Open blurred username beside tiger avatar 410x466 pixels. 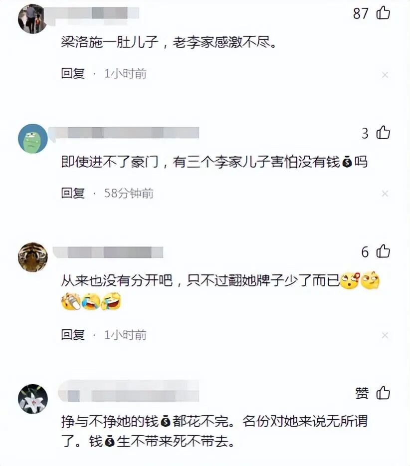coord(108,252)
